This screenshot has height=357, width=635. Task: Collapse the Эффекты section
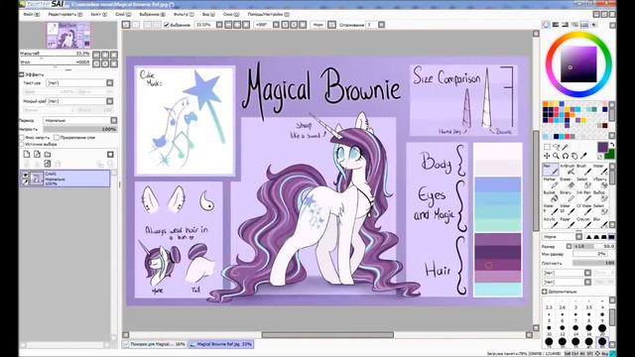(x=22, y=74)
